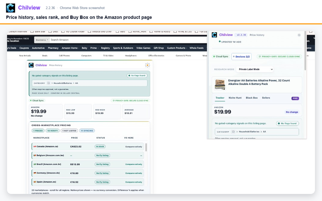
Task: Select the 11 SYNCING filter chip
Action: coord(87,131)
